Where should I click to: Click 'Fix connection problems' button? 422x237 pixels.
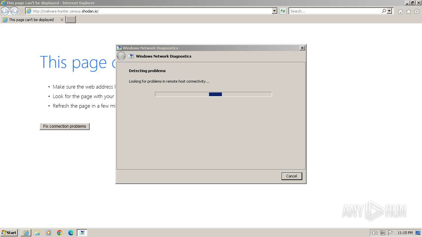65,126
